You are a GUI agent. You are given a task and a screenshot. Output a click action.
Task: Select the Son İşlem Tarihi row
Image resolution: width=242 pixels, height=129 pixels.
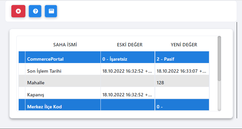pos(114,69)
